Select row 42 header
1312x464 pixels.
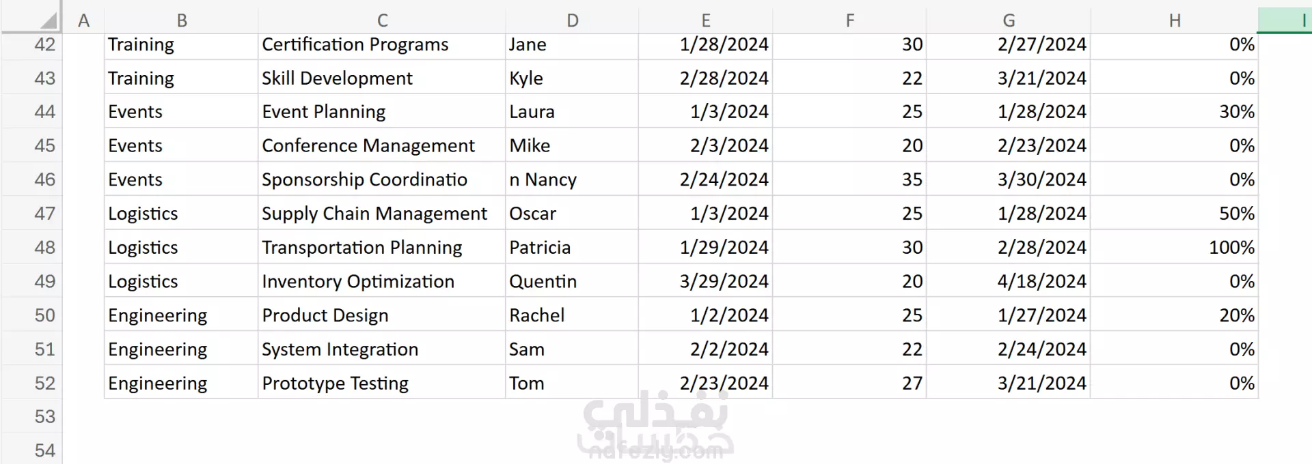pyautogui.click(x=31, y=44)
